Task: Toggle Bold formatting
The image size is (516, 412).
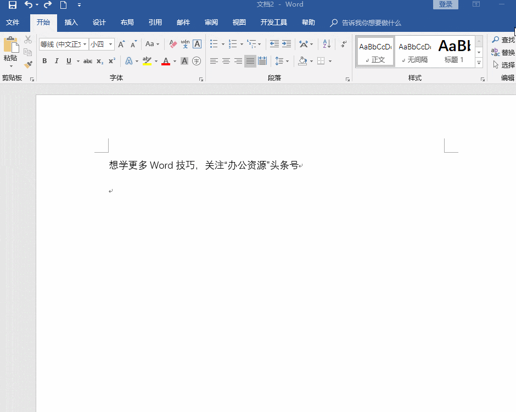Action: (44, 61)
